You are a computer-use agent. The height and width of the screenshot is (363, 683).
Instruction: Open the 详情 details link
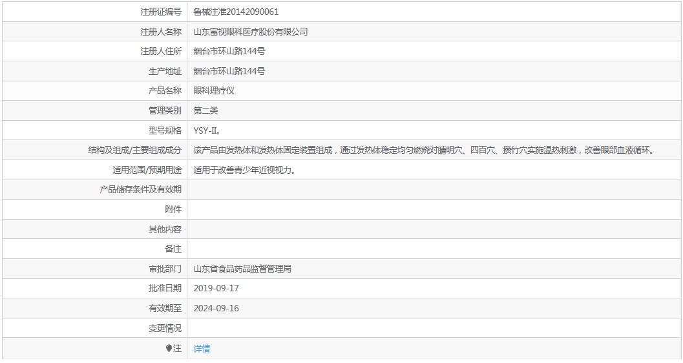coord(202,348)
